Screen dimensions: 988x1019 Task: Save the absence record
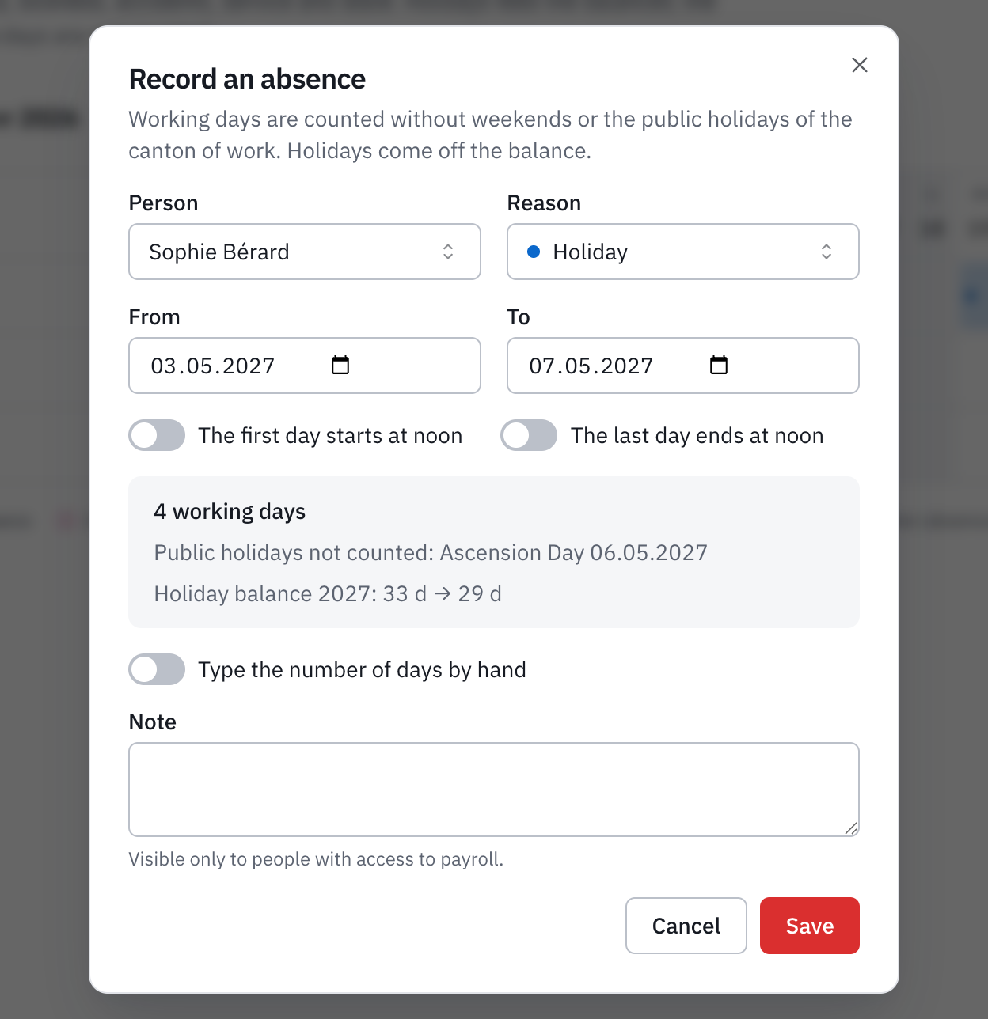click(810, 926)
